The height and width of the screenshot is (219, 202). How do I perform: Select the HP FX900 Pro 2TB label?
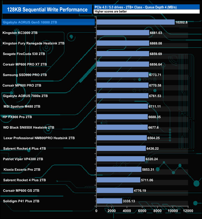coord(17,117)
